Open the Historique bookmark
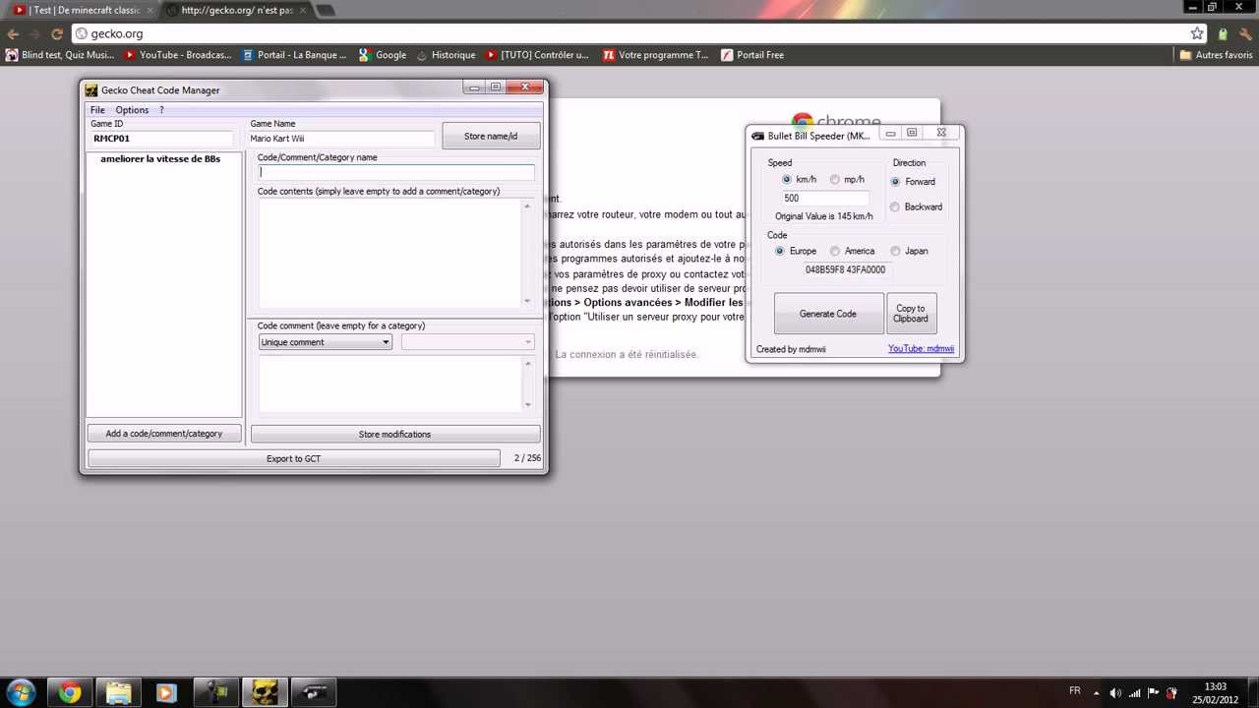1259x708 pixels. click(446, 55)
